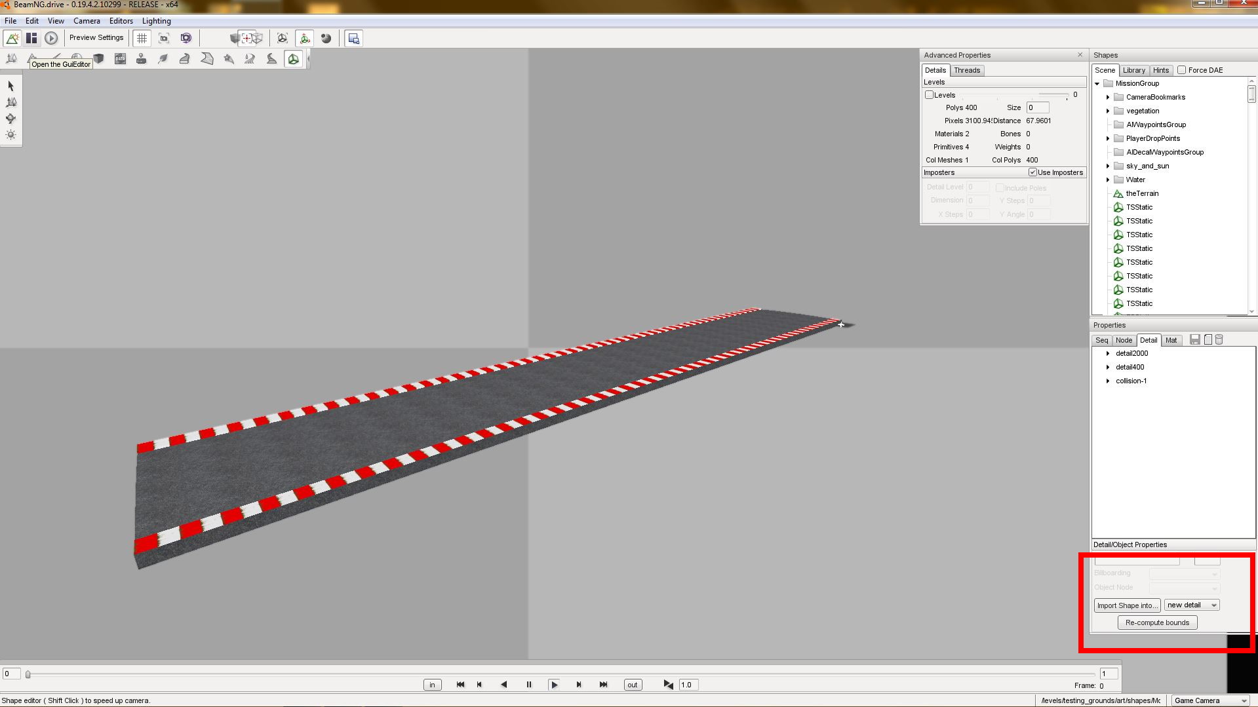1258x707 pixels.
Task: Toggle the green shape axes icon
Action: 305,38
